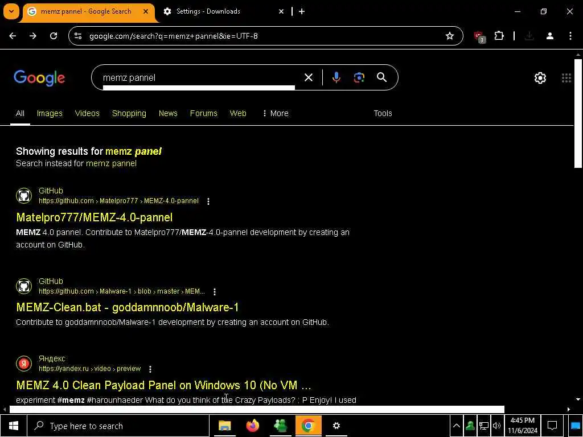This screenshot has width=583, height=437.
Task: Open search Tools options
Action: pos(383,113)
